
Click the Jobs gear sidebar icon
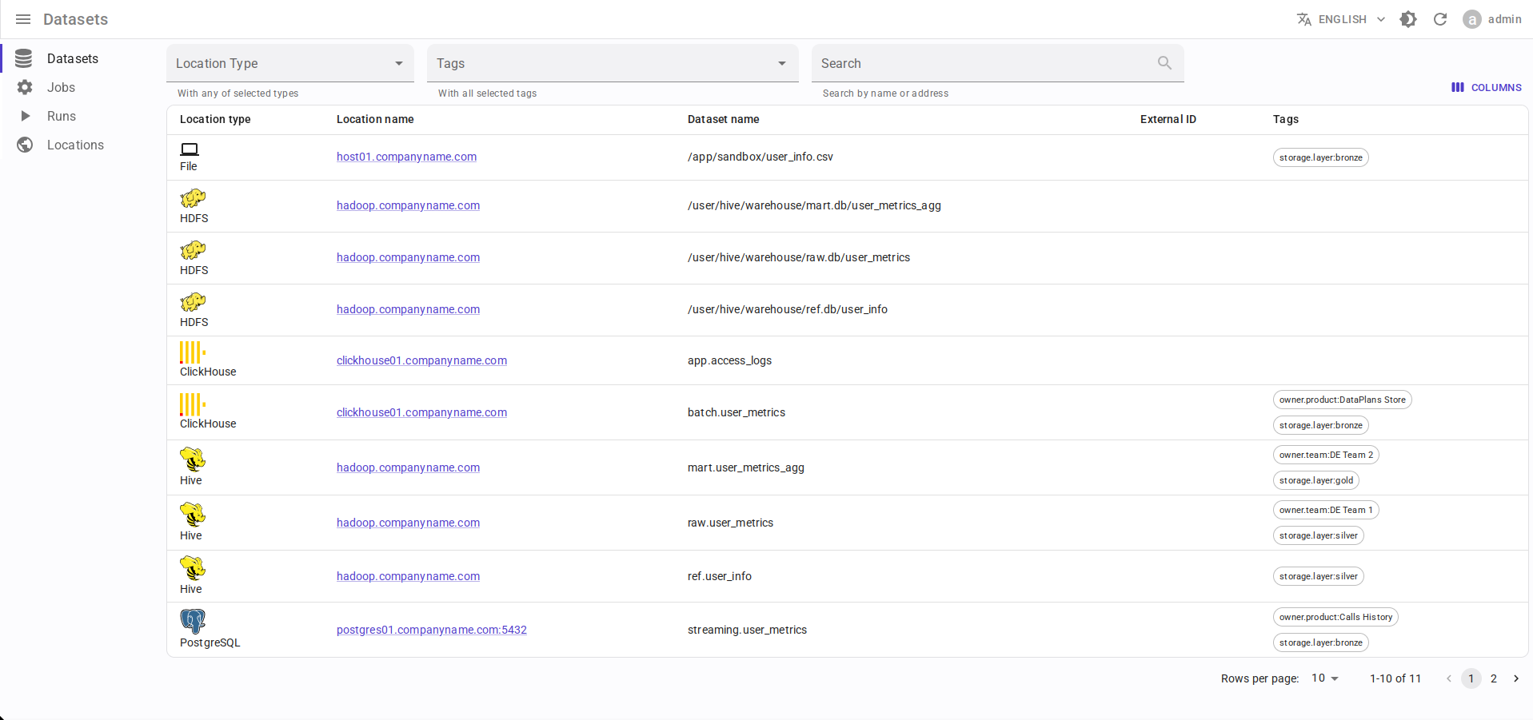(x=25, y=87)
